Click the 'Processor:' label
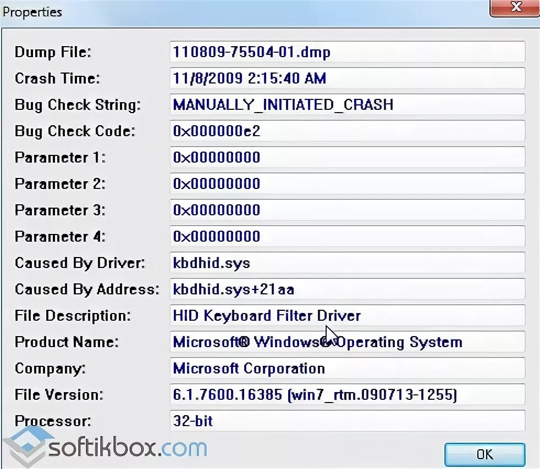 click(x=53, y=421)
